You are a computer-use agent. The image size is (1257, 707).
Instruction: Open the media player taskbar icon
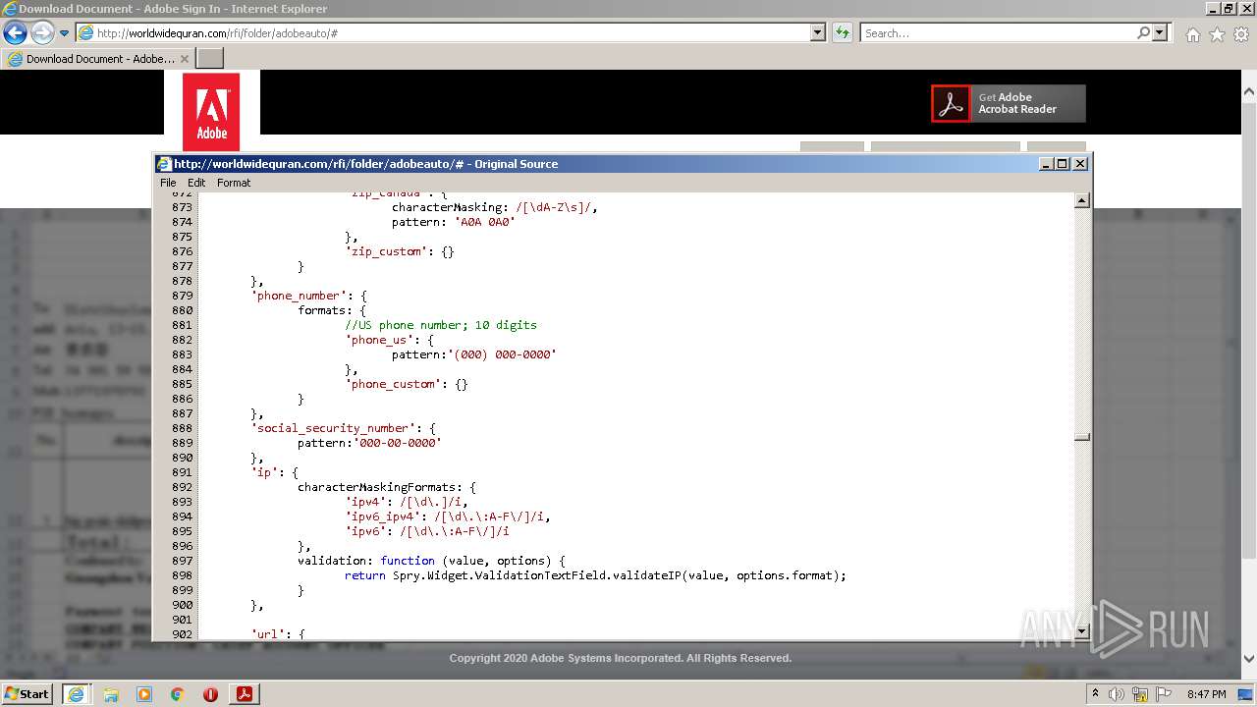(x=144, y=694)
